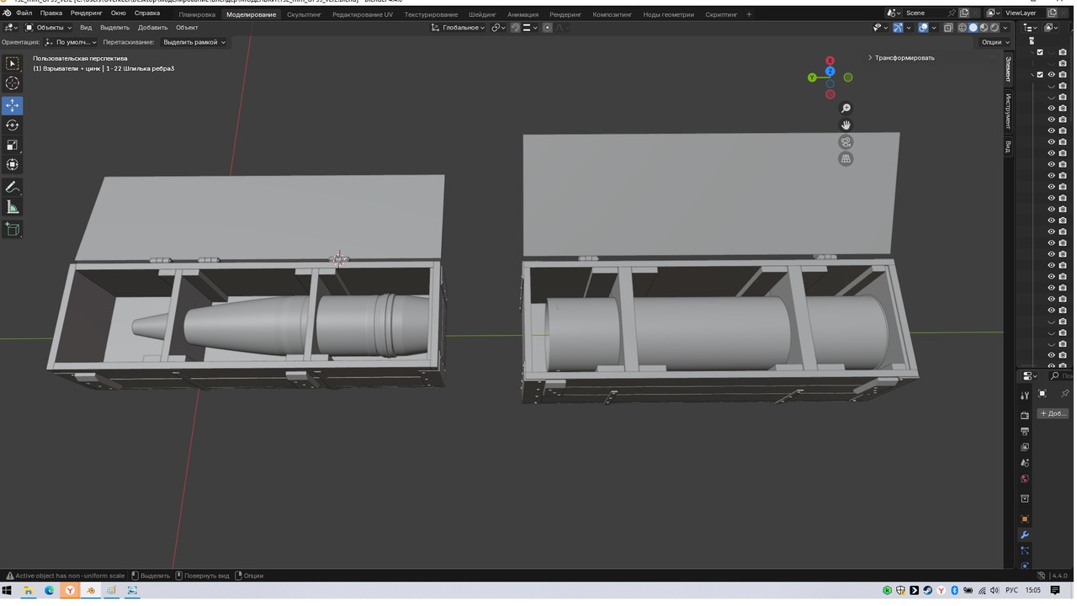
Task: Open the overlays options dropdown arrow
Action: click(933, 28)
